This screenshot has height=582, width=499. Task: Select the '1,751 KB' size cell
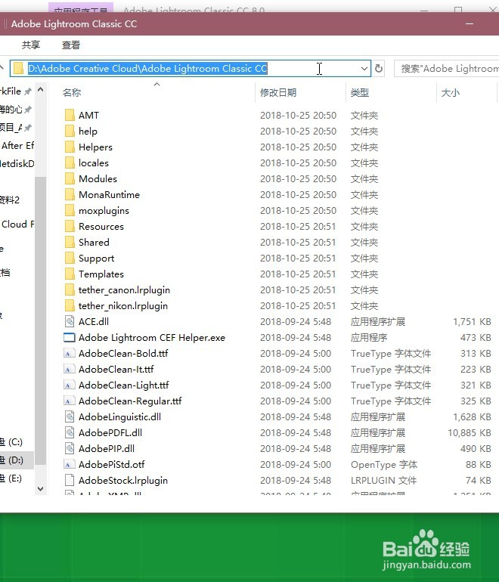coord(472,321)
